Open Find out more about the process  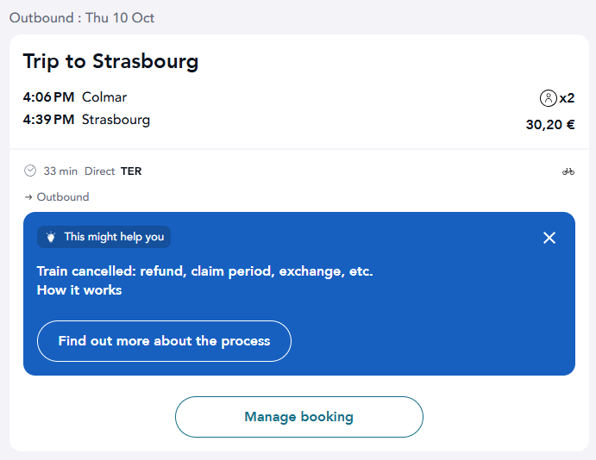[x=164, y=341]
